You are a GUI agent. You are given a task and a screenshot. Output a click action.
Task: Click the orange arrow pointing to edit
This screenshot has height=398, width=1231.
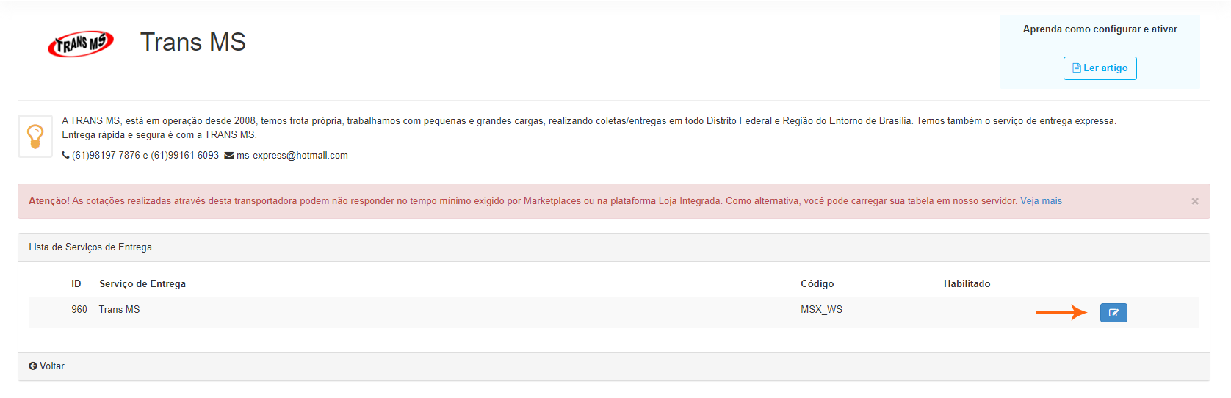click(x=1061, y=313)
